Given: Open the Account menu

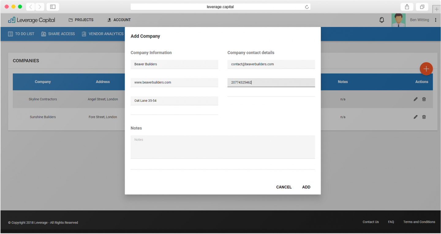Looking at the screenshot, I should click(119, 20).
